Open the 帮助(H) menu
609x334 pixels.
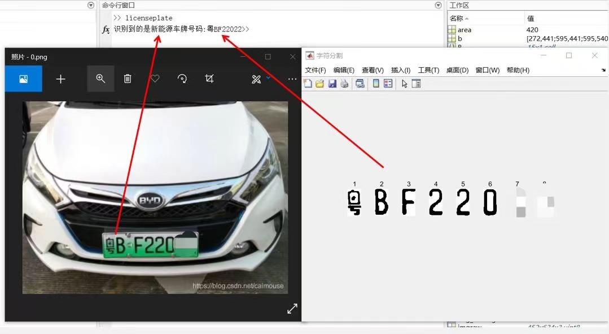click(x=518, y=70)
